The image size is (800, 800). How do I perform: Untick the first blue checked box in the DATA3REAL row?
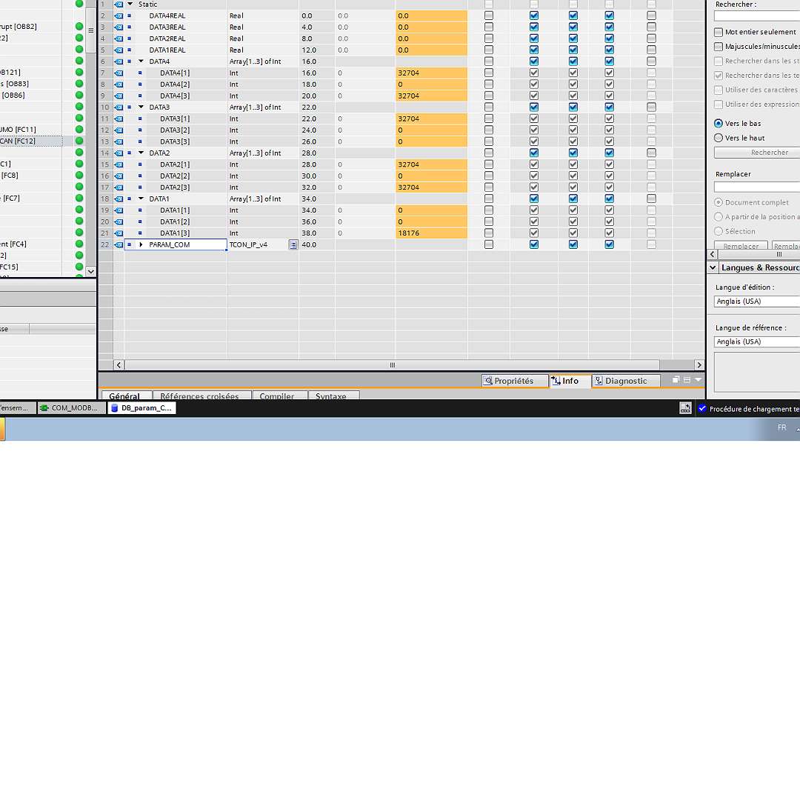533,27
